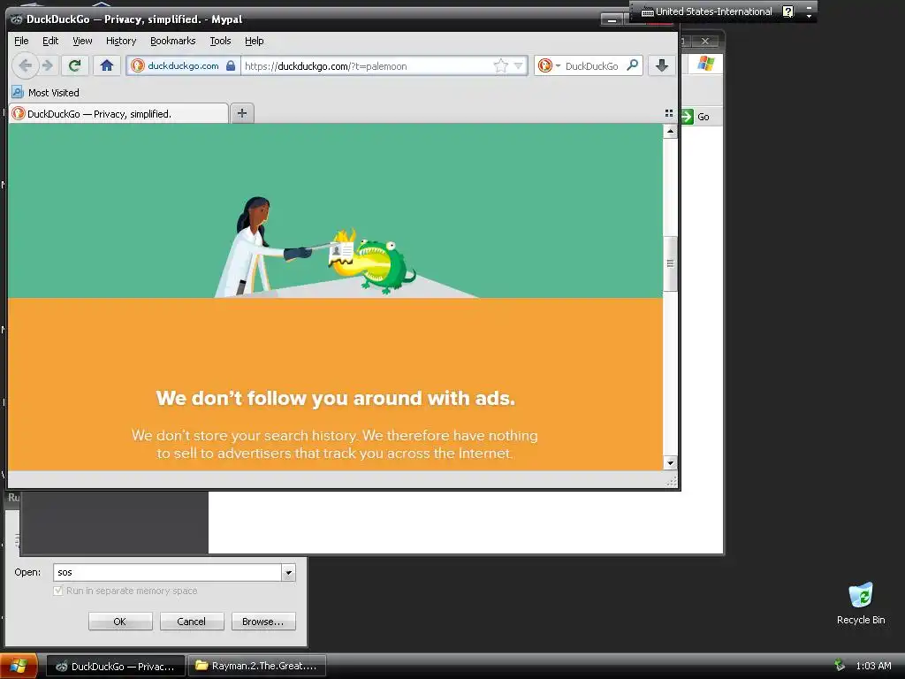
Task: Open the History menu
Action: point(120,41)
